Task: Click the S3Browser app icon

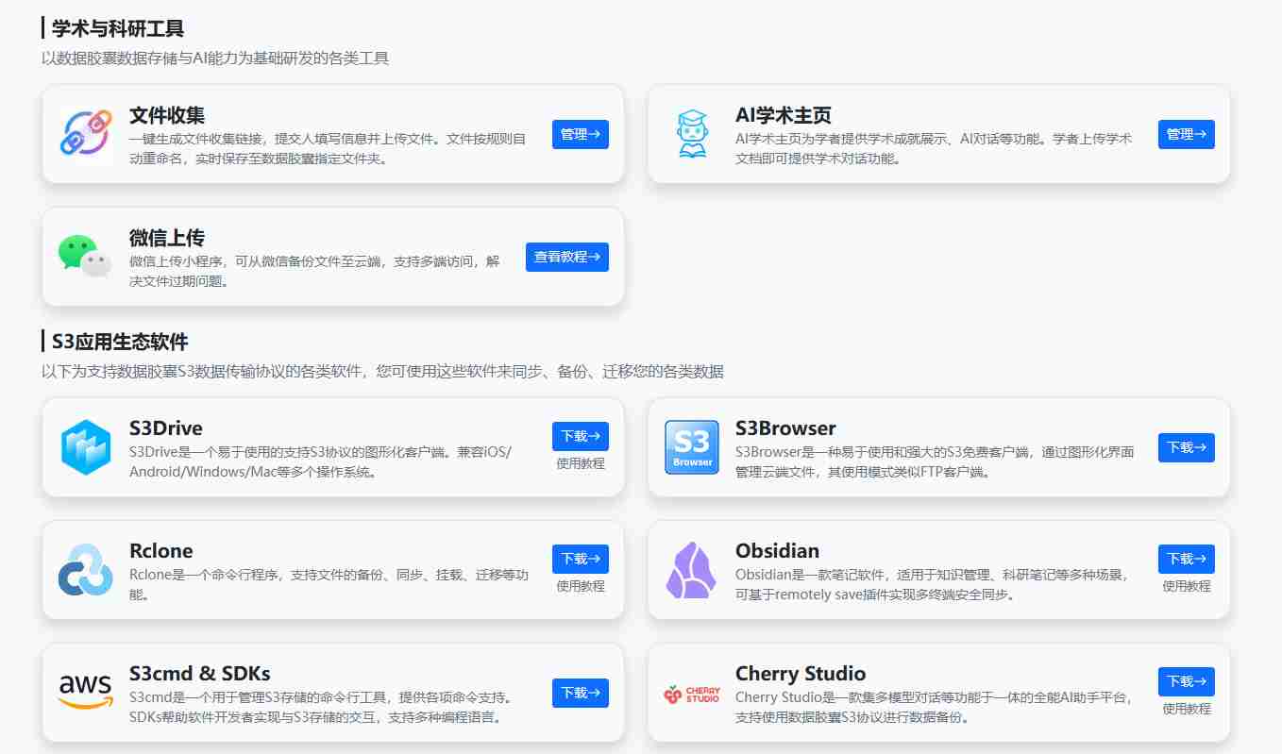Action: point(692,447)
